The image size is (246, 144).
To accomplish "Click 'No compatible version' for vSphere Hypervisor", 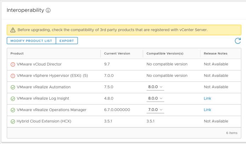I will click(x=167, y=76).
